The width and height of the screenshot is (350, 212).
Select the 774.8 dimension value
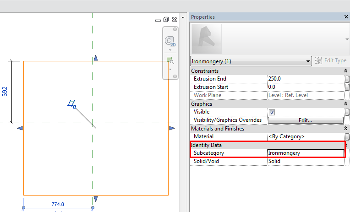58,204
